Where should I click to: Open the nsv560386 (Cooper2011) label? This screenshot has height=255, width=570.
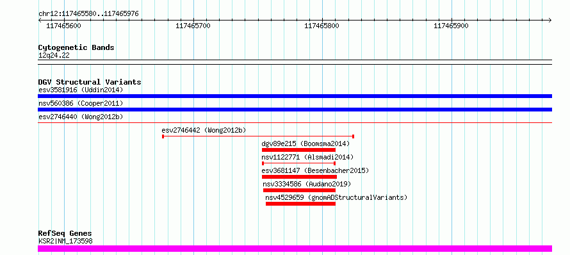coord(81,103)
